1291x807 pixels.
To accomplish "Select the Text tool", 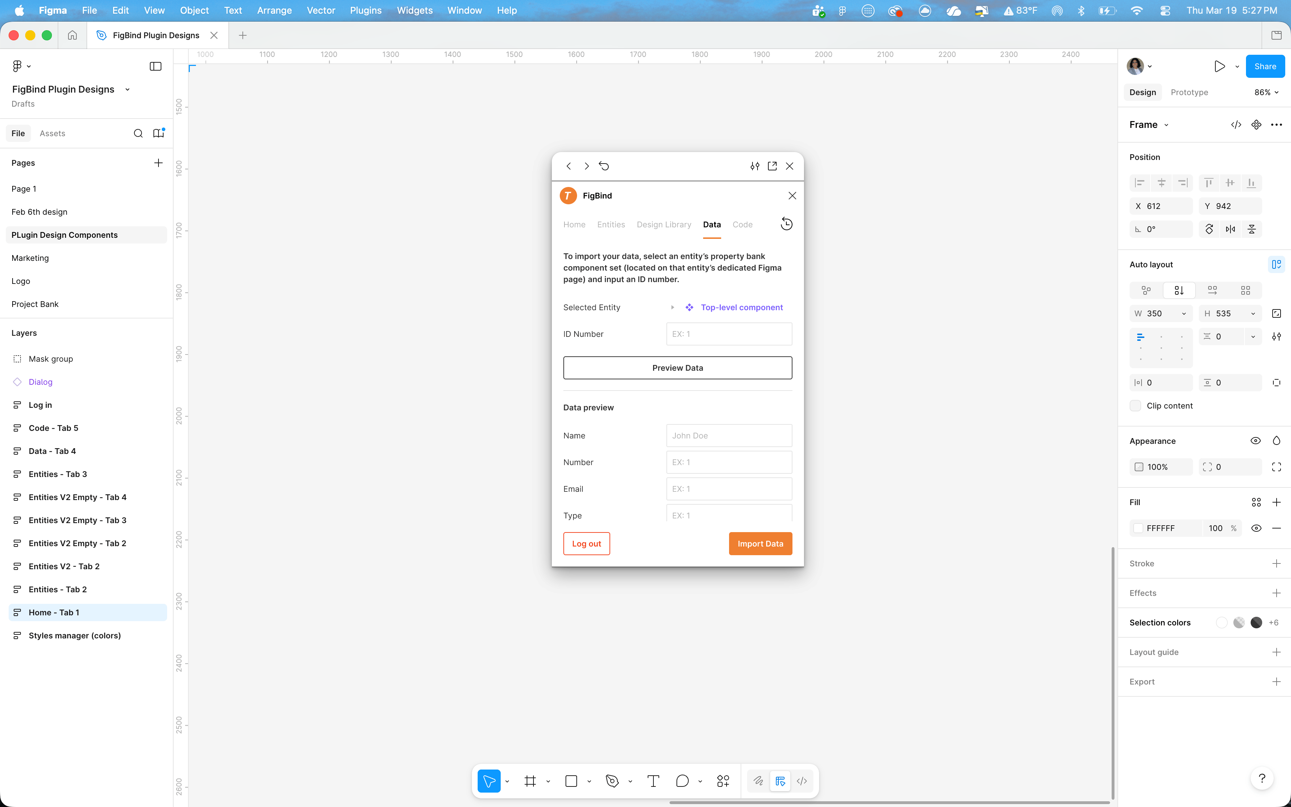I will [653, 781].
